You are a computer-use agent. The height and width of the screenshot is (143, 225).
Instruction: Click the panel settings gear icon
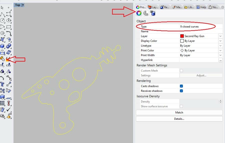coord(222,7)
